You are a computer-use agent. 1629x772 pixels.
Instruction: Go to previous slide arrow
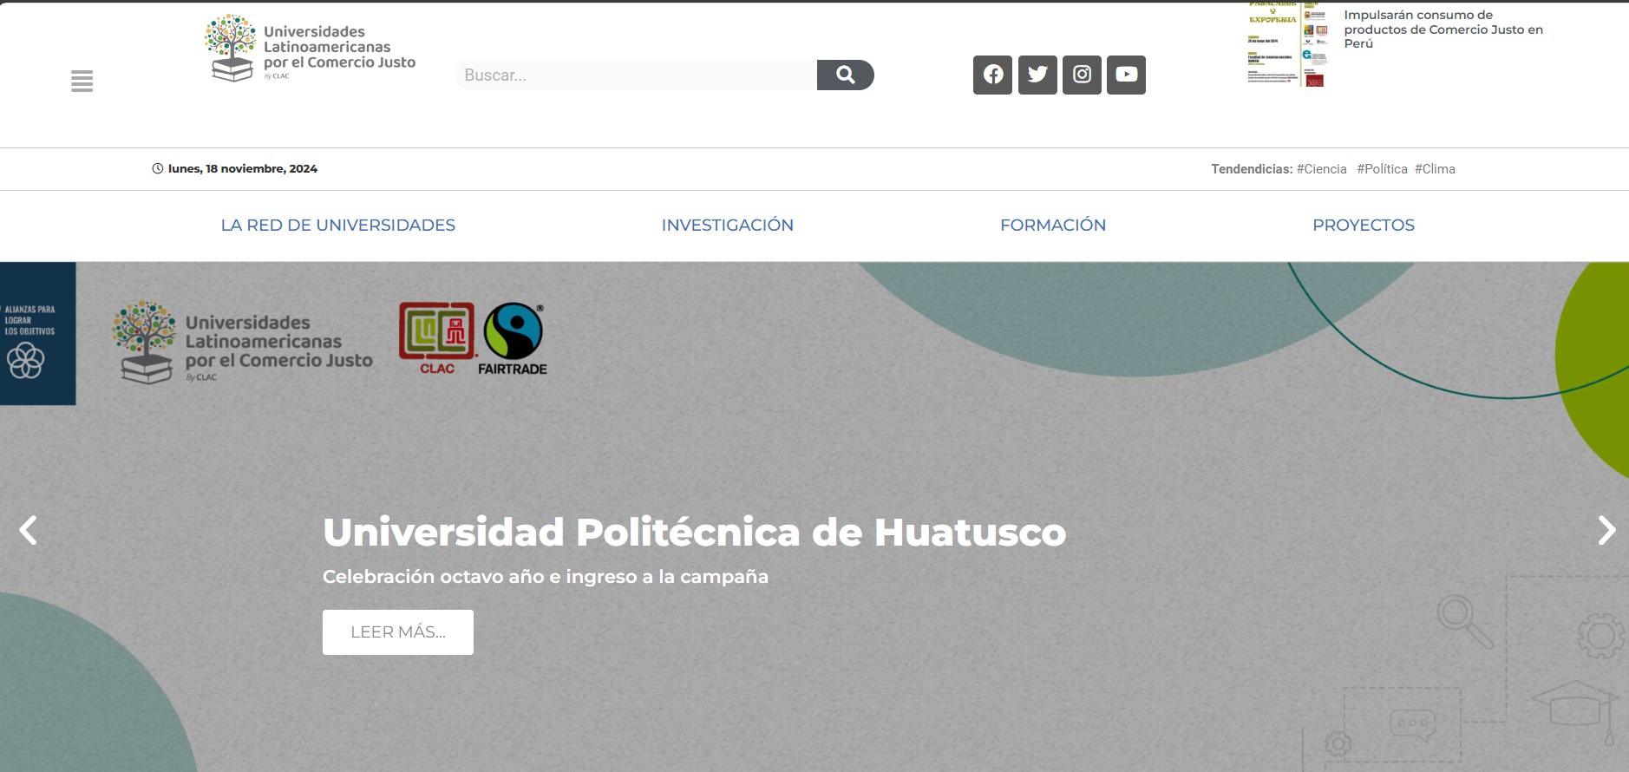click(29, 530)
